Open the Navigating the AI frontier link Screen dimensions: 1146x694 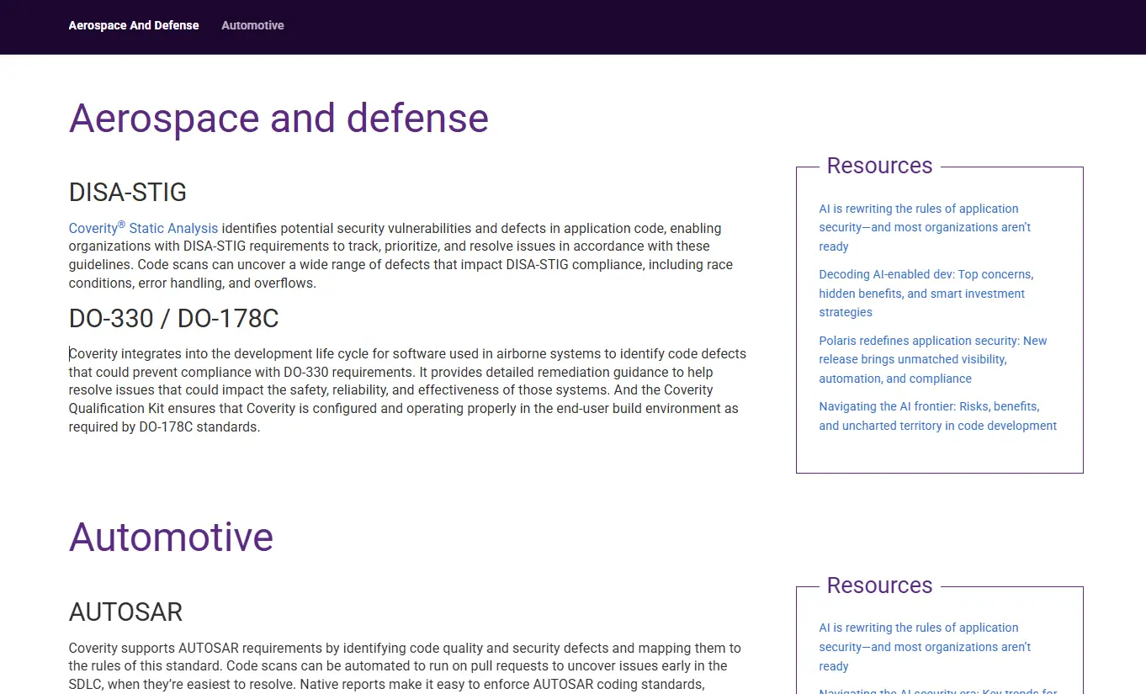(938, 416)
